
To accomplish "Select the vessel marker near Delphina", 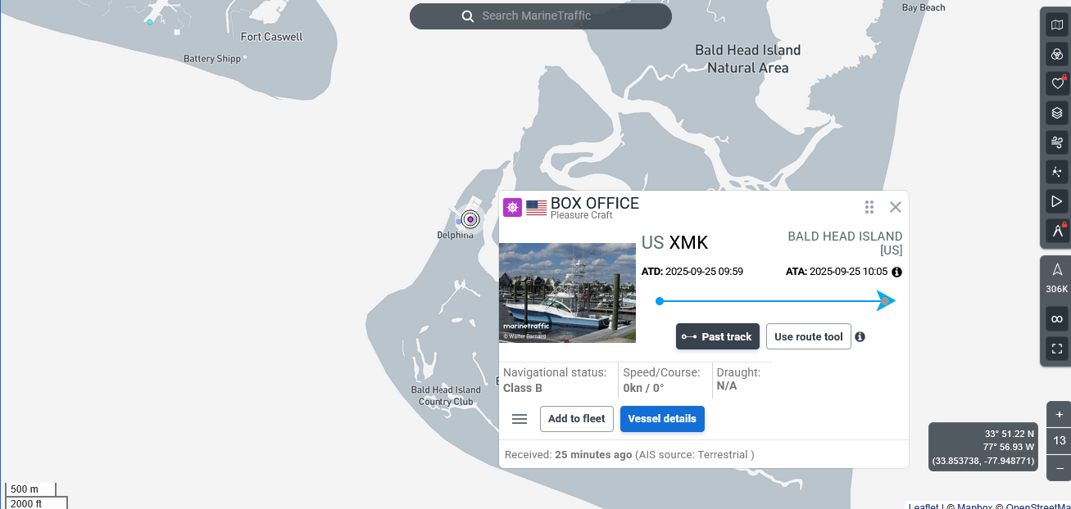I will pos(470,219).
